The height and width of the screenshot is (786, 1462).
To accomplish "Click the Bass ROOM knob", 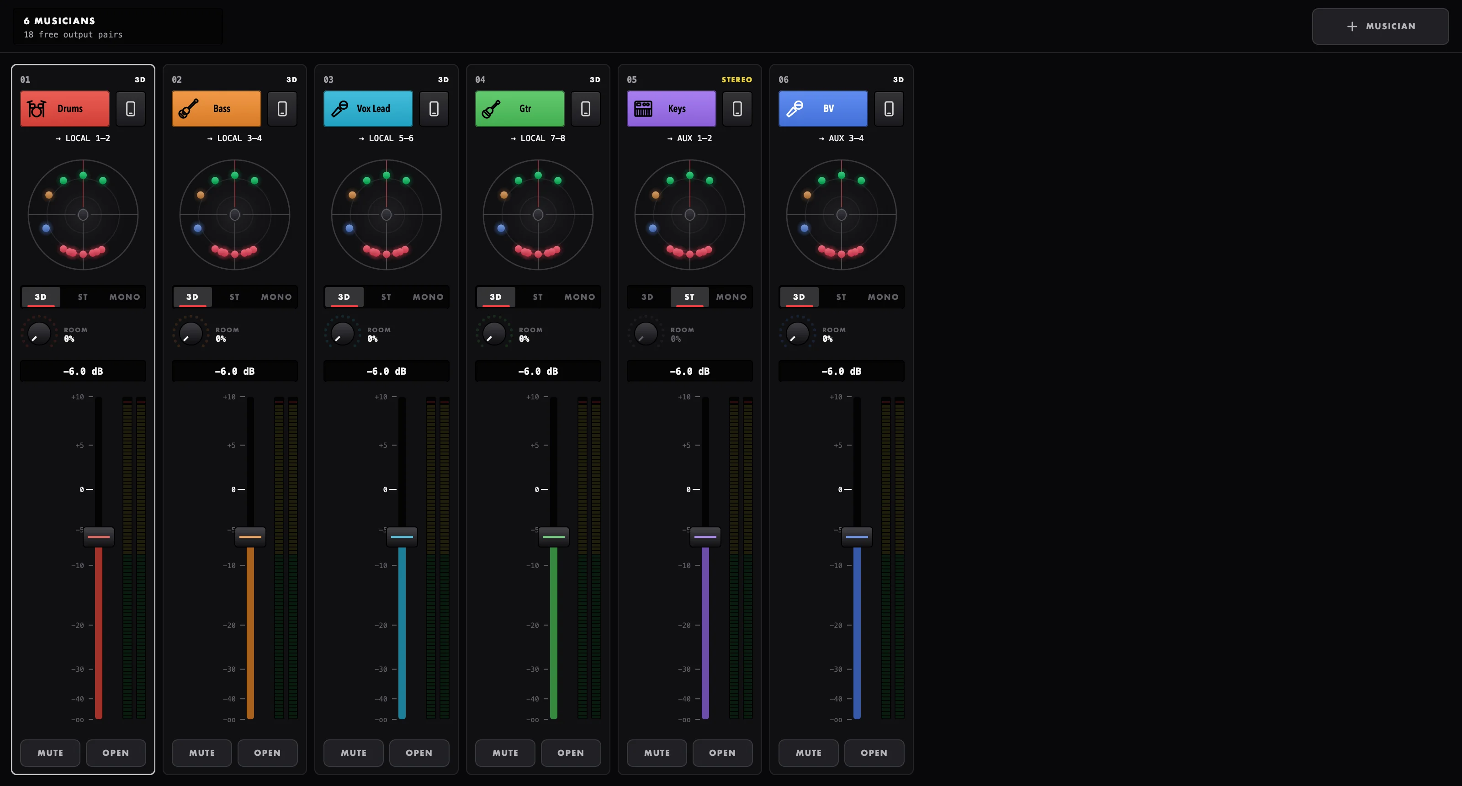I will pyautogui.click(x=191, y=334).
